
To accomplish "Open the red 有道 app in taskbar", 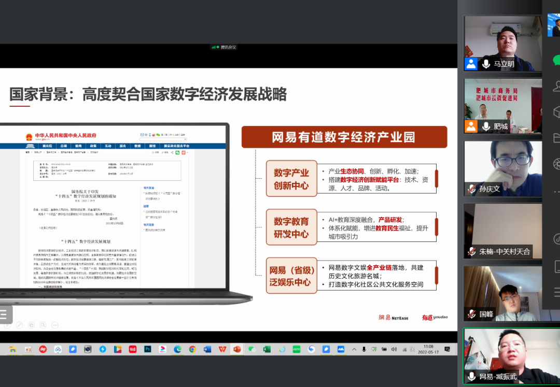I will tap(133, 349).
